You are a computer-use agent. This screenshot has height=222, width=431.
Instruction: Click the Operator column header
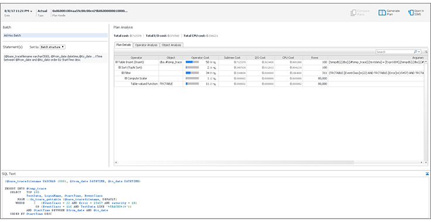click(136, 58)
